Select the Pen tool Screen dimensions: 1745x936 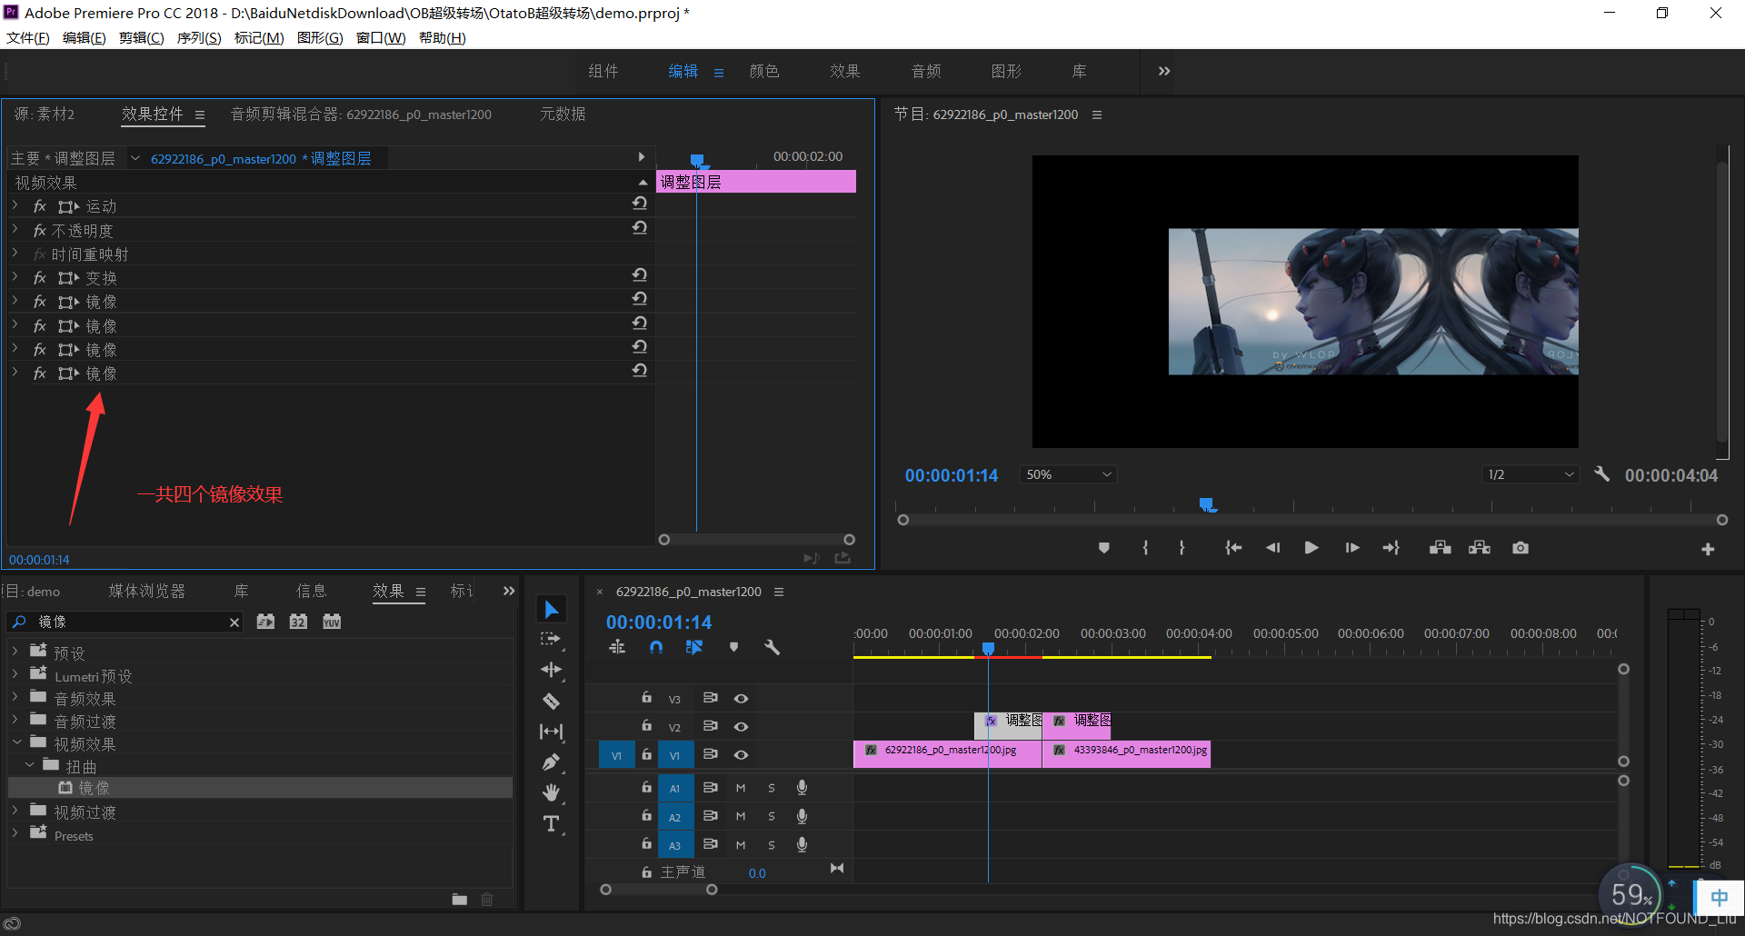pos(551,762)
